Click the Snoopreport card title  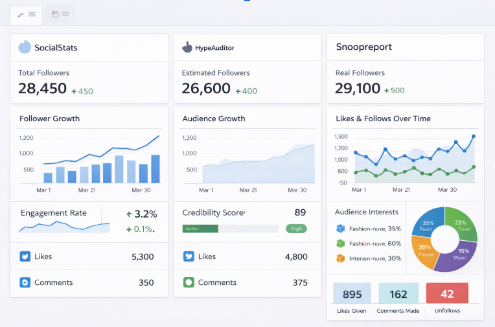(363, 47)
